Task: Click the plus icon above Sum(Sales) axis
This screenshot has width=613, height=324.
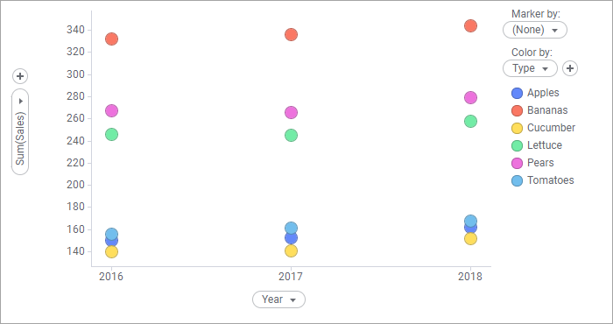Action: pos(20,76)
